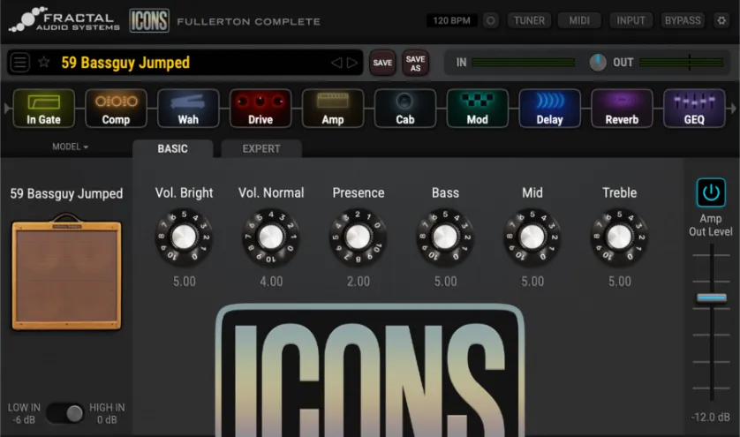Click the tap tempo circle button
This screenshot has height=437, width=740.
point(491,20)
